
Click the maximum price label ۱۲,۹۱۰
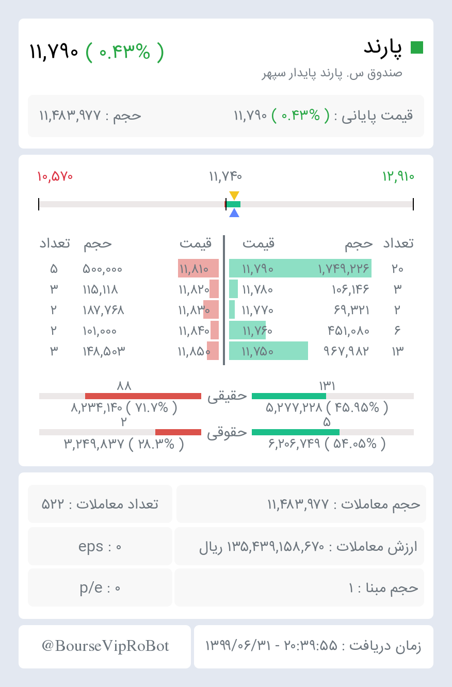(x=398, y=176)
